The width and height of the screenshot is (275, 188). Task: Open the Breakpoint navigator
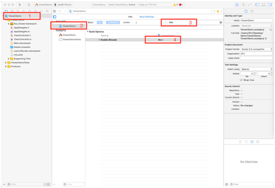(41, 11)
